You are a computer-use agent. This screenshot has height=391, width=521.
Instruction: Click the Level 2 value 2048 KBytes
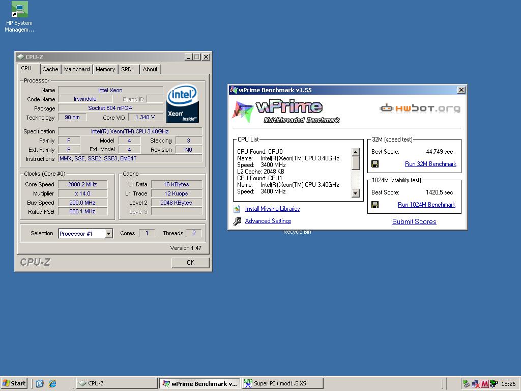pyautogui.click(x=177, y=203)
